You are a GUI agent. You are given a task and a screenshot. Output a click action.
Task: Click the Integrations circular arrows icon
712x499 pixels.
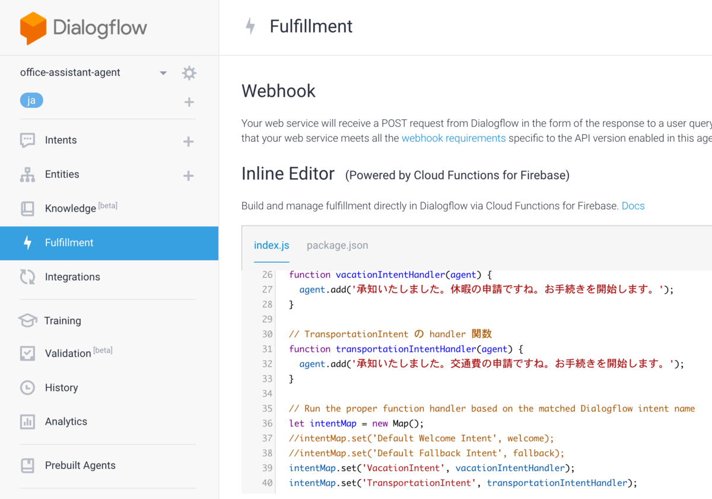27,276
